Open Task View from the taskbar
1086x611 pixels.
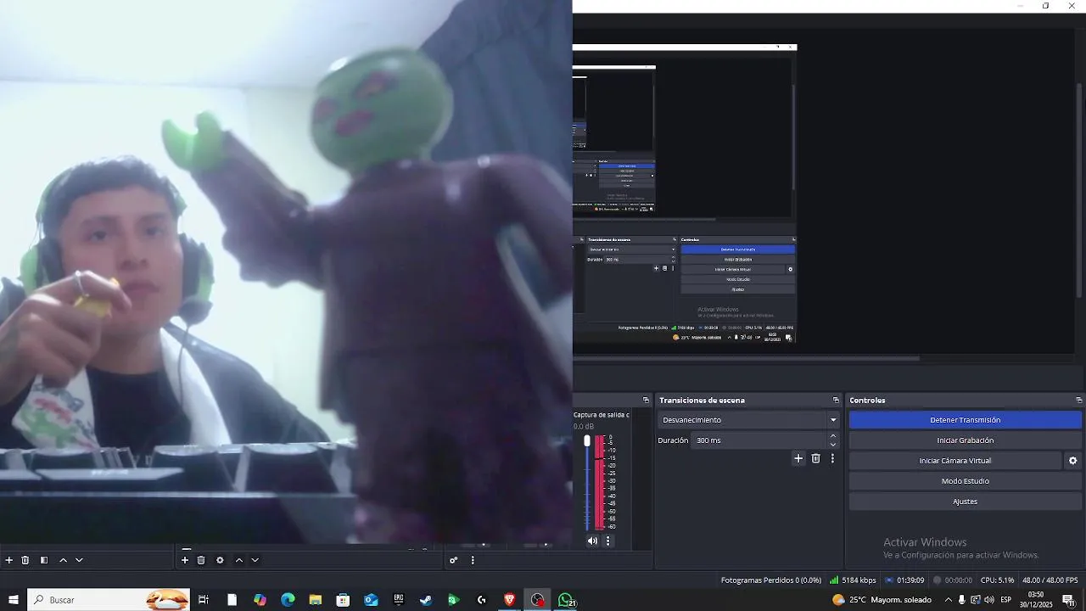(x=204, y=600)
